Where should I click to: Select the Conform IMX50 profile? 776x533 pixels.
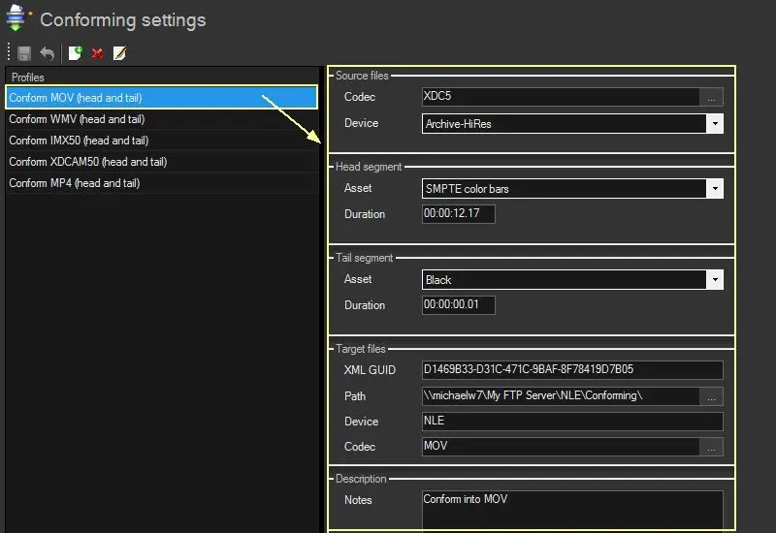79,141
